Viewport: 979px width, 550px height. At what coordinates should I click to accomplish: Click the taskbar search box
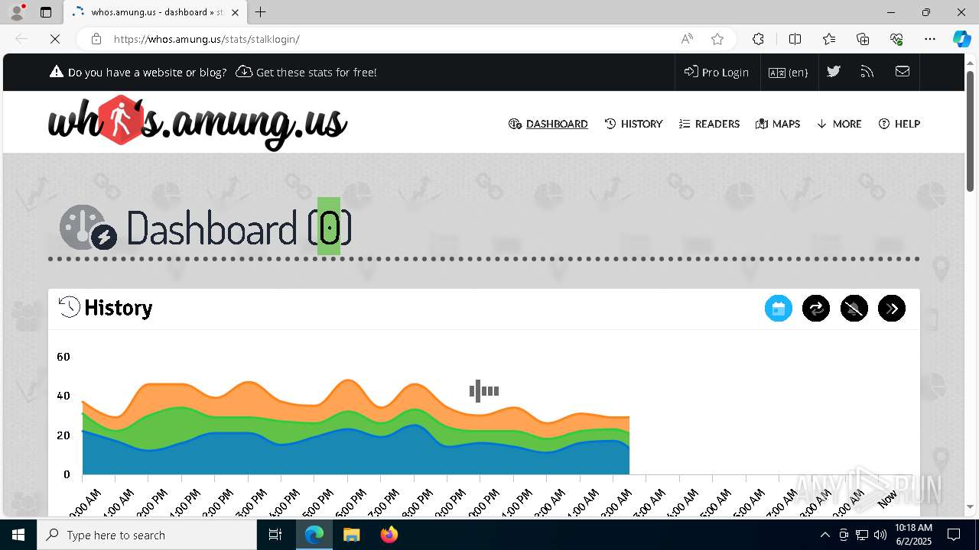point(147,535)
